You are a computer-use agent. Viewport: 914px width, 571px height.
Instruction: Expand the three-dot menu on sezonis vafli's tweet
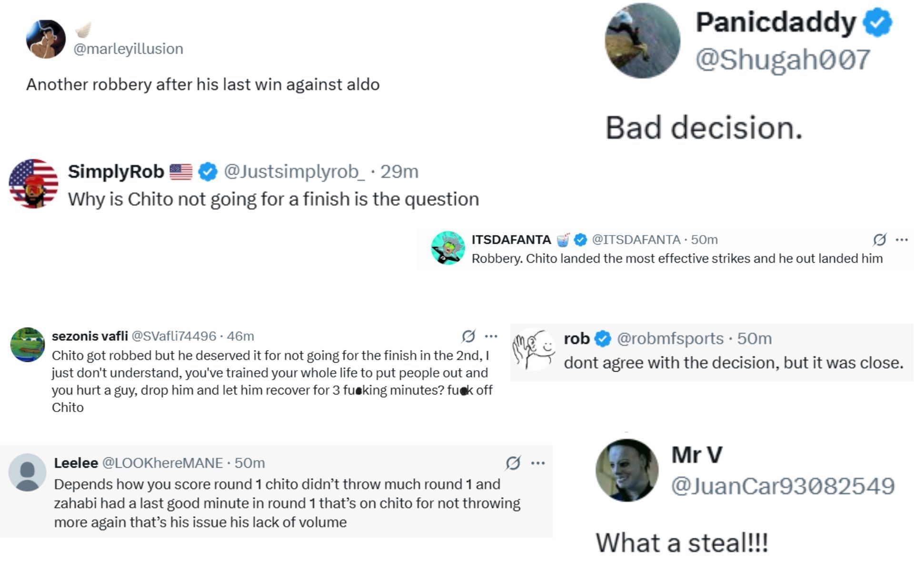(491, 336)
